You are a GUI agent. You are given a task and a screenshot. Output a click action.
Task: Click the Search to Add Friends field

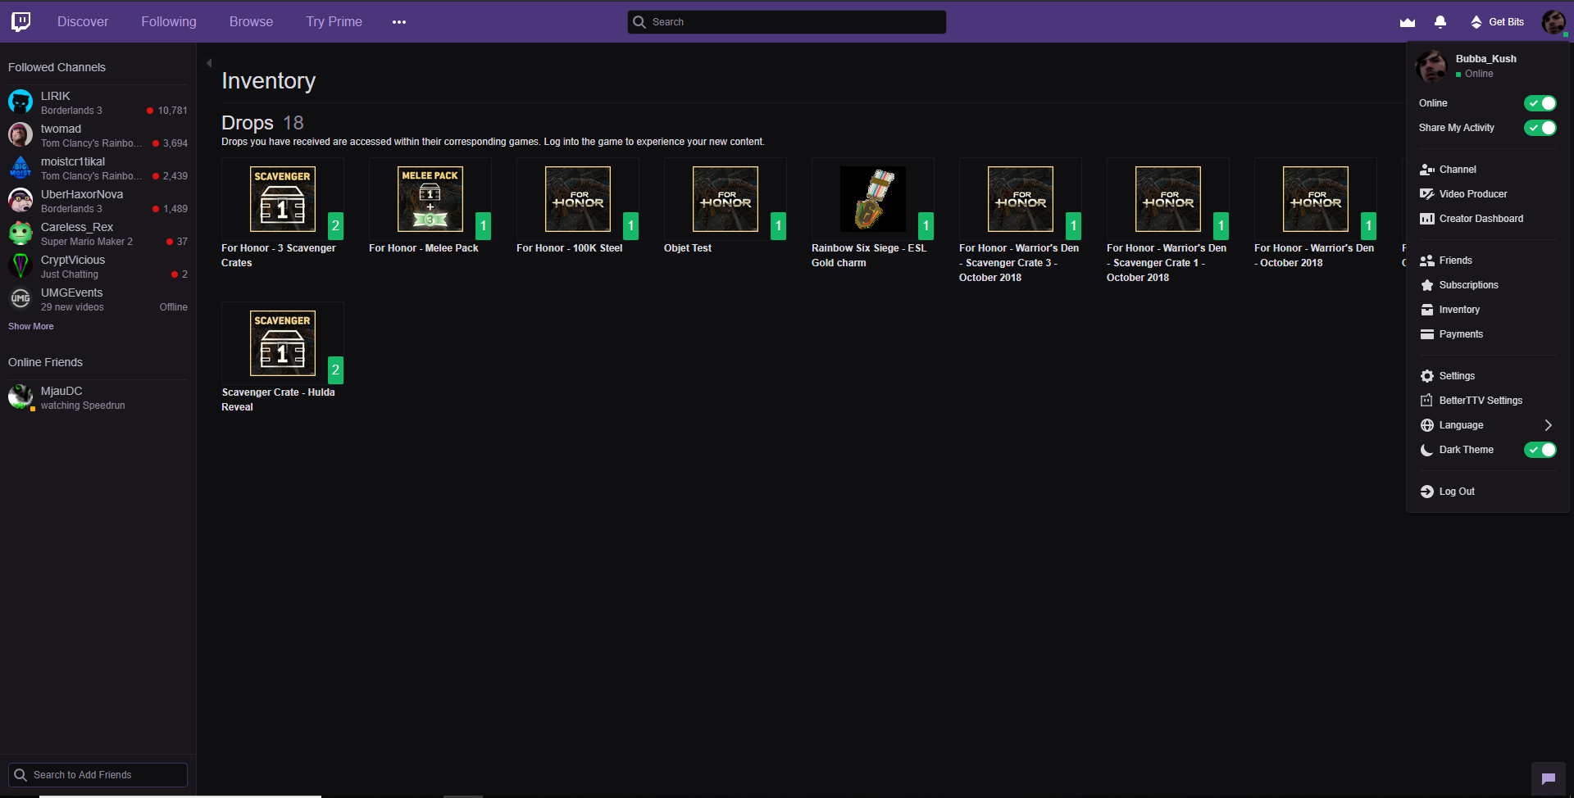tap(98, 775)
